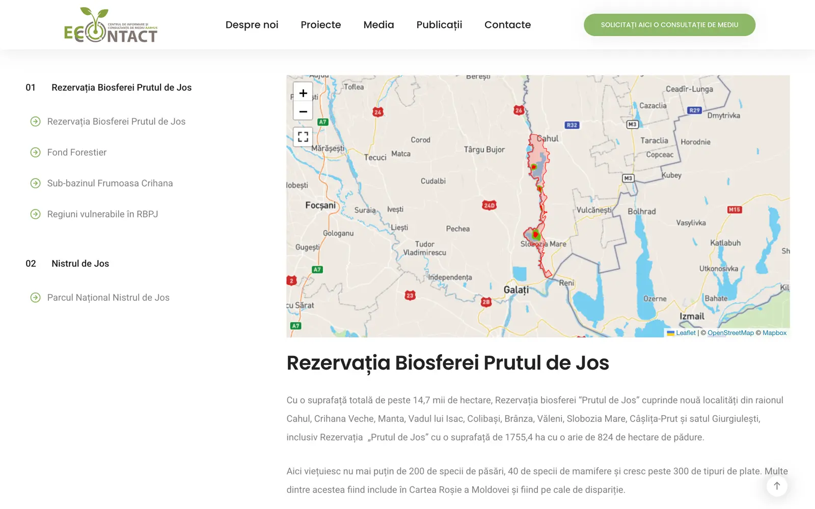Viewport: 815px width, 509px height.
Task: Open Parcul Național Nistrul de Jos link
Action: (x=108, y=298)
